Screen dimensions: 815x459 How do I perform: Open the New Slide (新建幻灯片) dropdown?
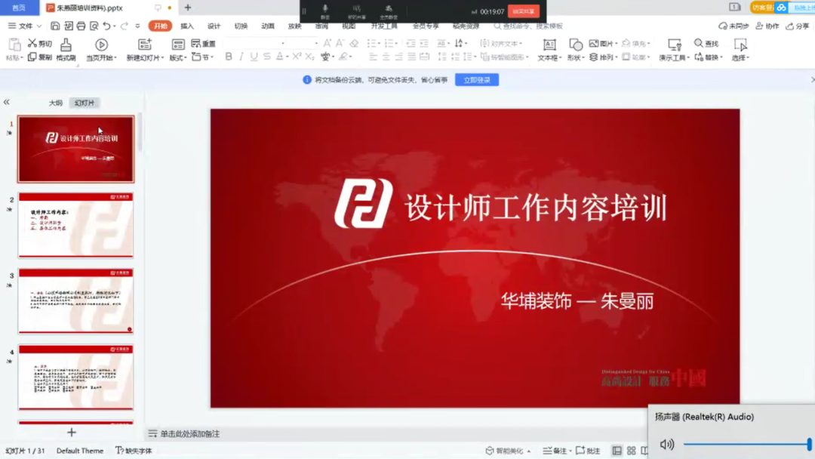[x=144, y=58]
